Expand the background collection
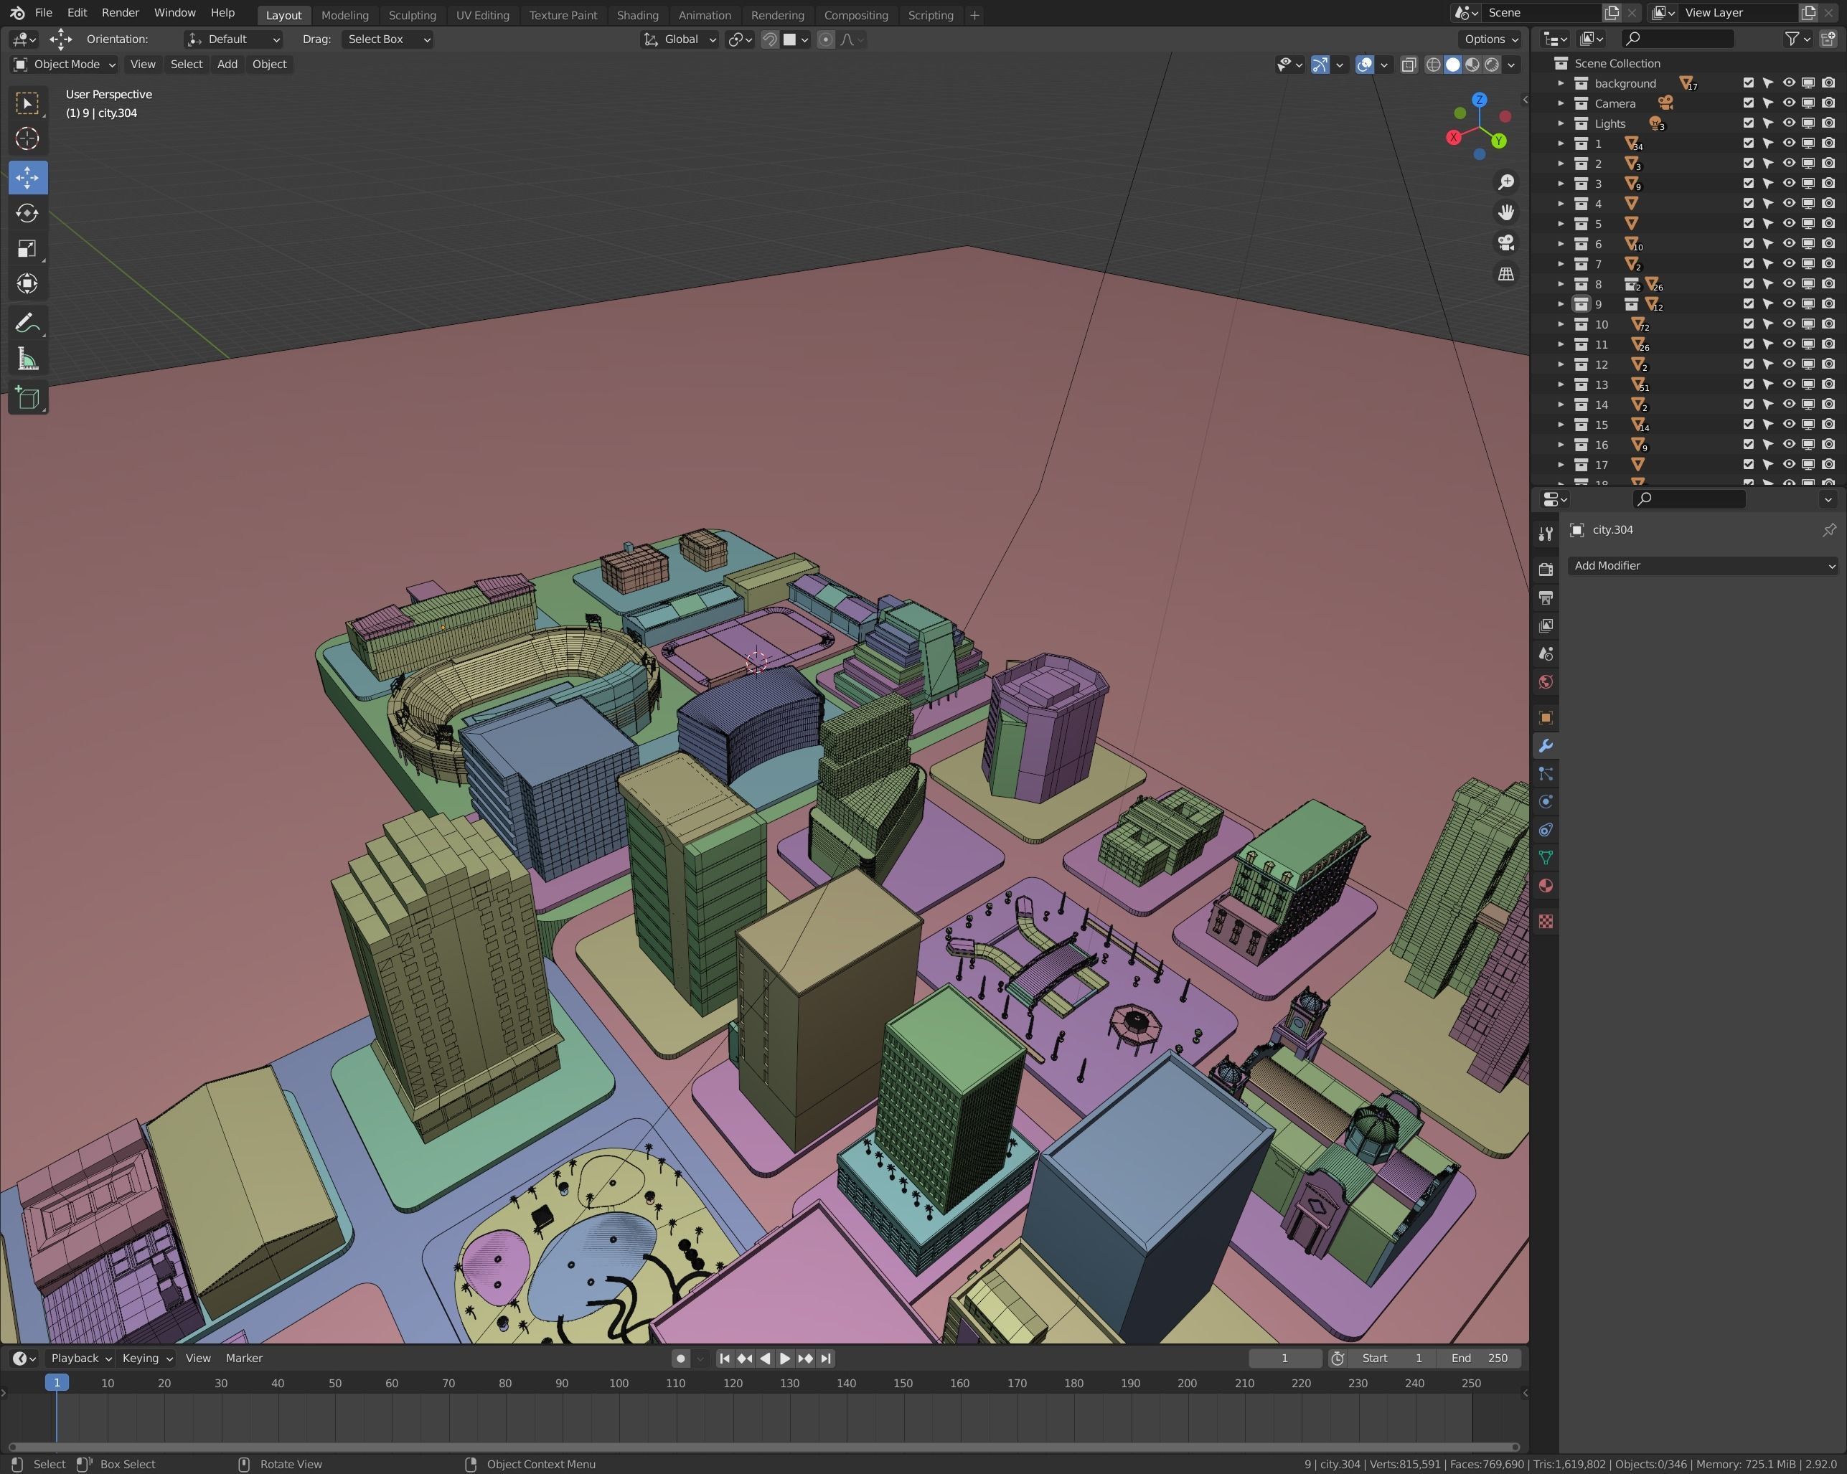Image resolution: width=1847 pixels, height=1474 pixels. (x=1561, y=83)
